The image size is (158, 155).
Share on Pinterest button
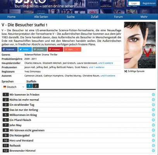(x=55, y=49)
